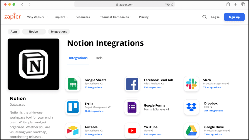The height and width of the screenshot is (140, 249).
Task: Click the Google Drive title text
Action: (x=214, y=127)
